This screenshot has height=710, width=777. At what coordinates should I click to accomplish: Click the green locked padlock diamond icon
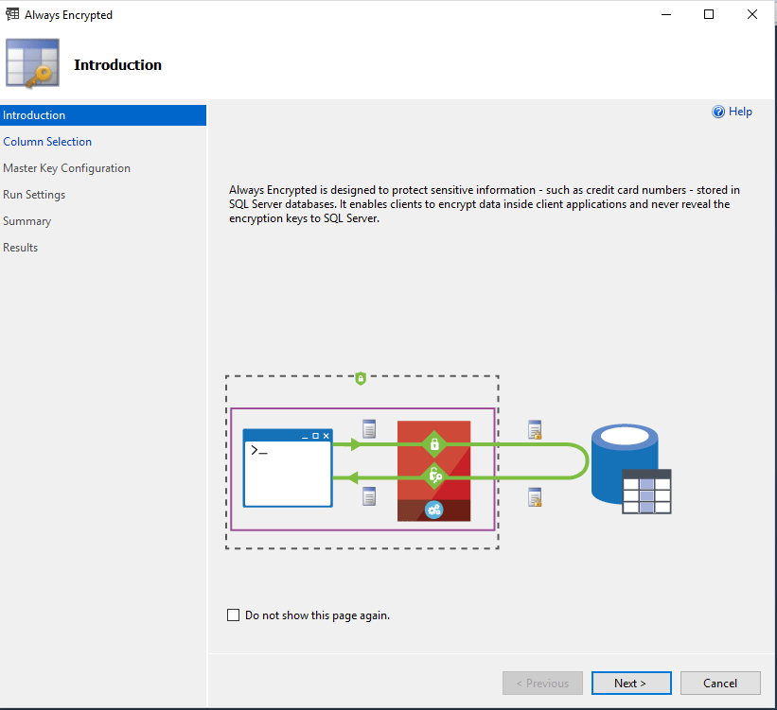click(433, 443)
